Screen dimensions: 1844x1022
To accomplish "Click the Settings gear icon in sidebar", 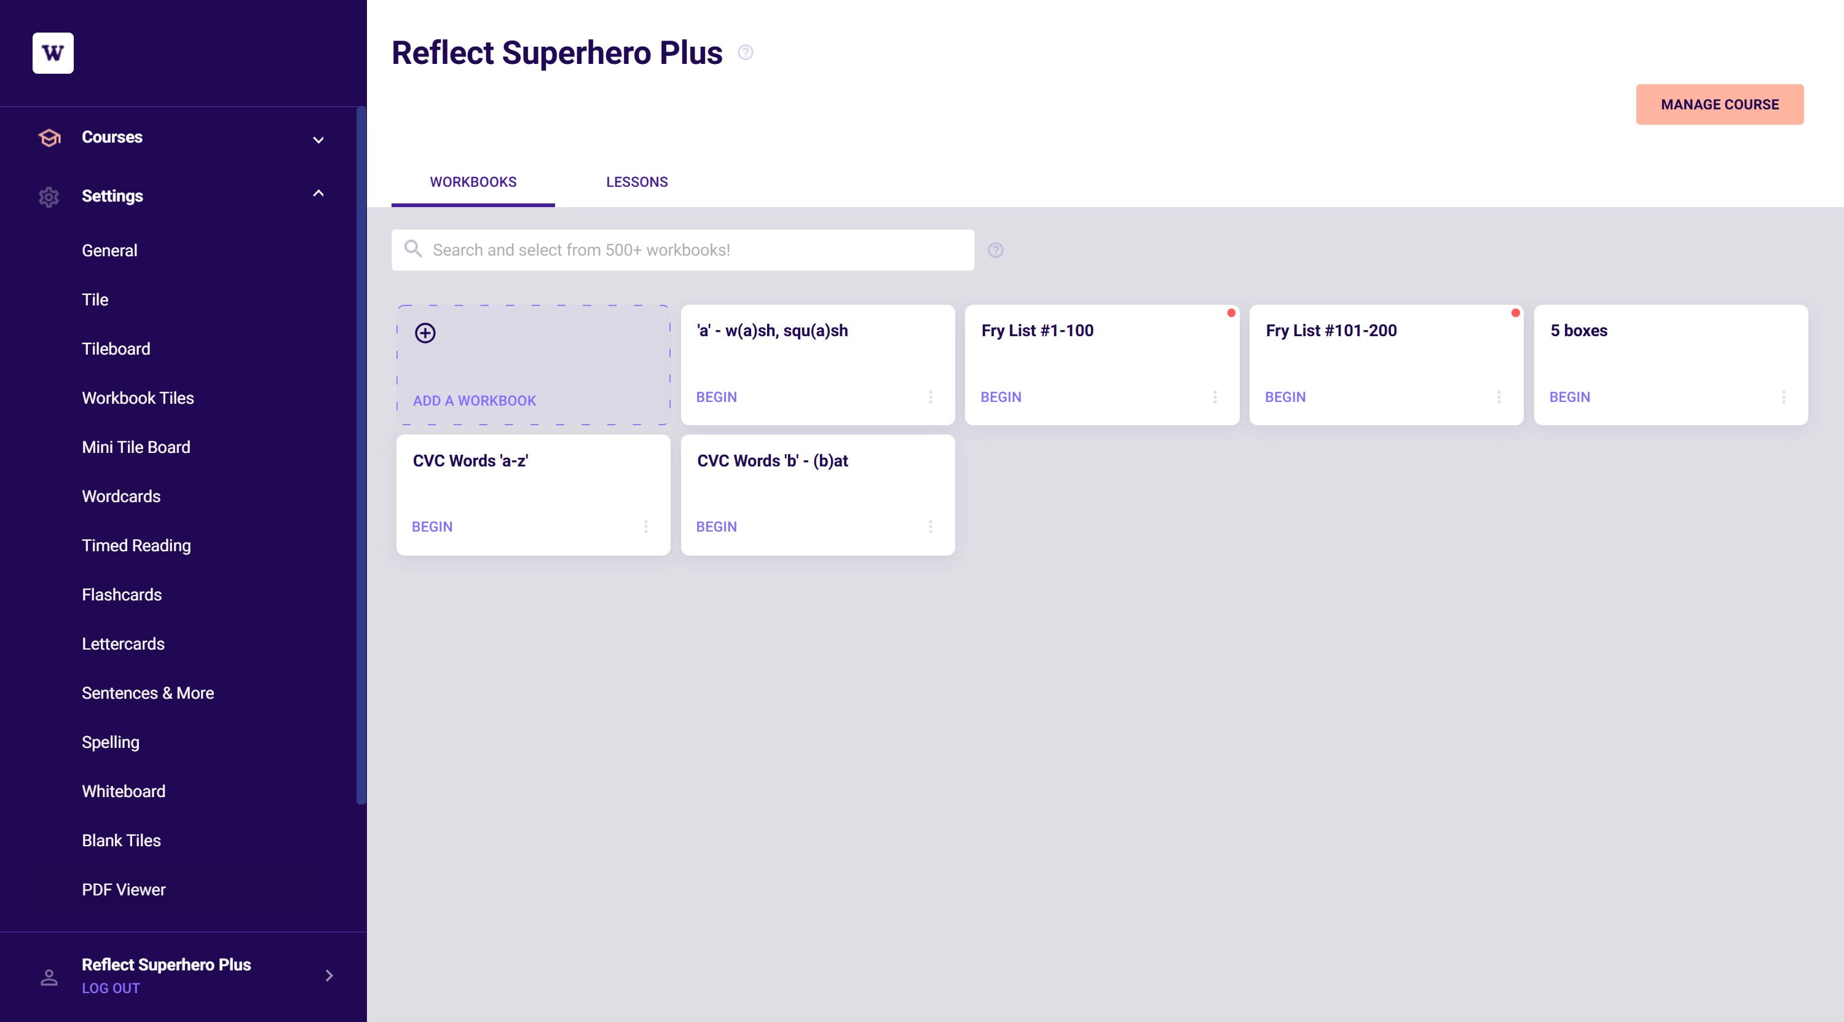I will click(49, 197).
